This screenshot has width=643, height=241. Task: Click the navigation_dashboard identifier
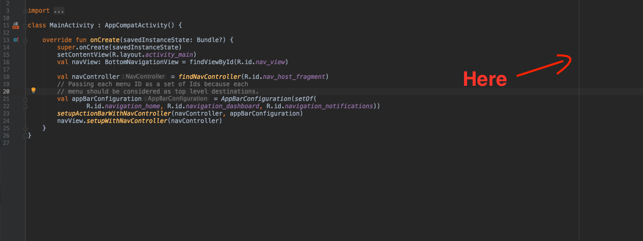click(222, 106)
